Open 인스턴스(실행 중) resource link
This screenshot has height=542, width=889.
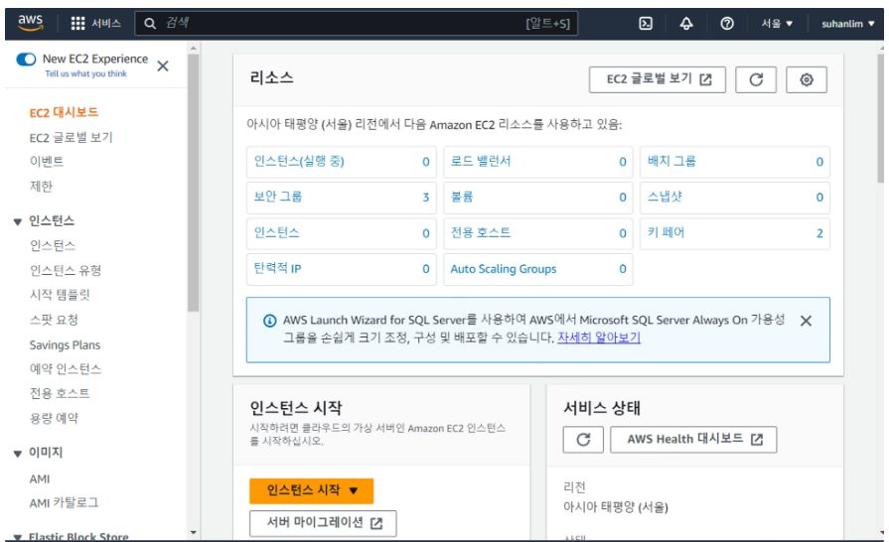click(x=299, y=162)
